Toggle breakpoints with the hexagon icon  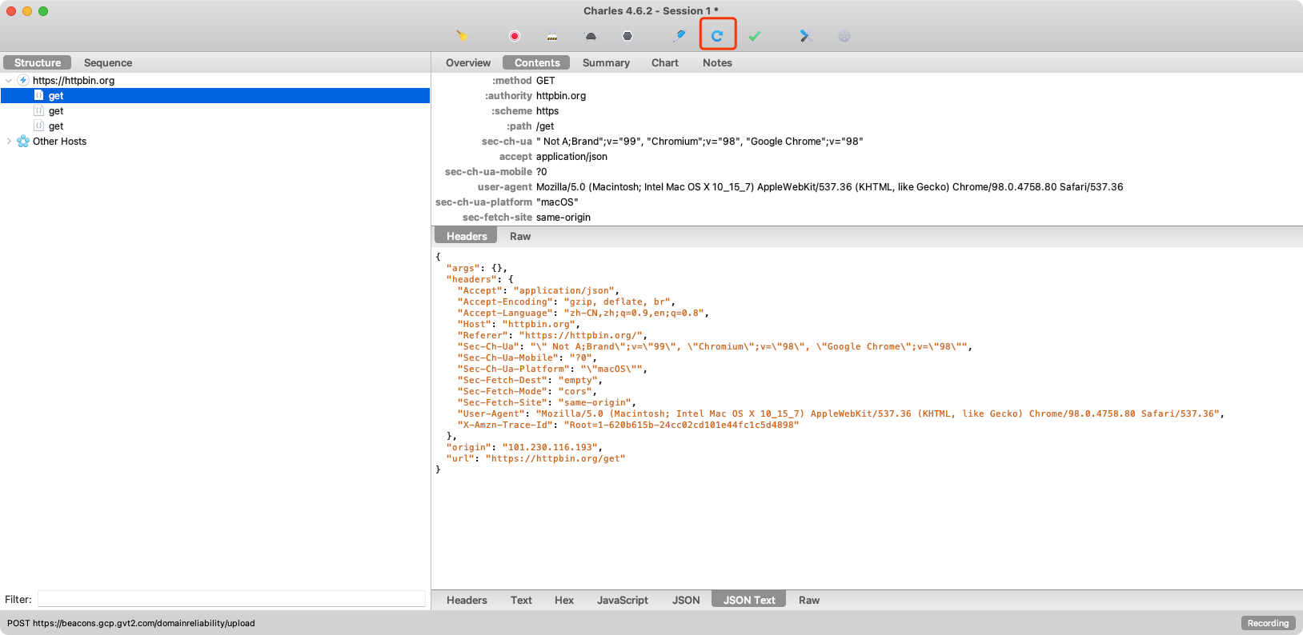(627, 36)
